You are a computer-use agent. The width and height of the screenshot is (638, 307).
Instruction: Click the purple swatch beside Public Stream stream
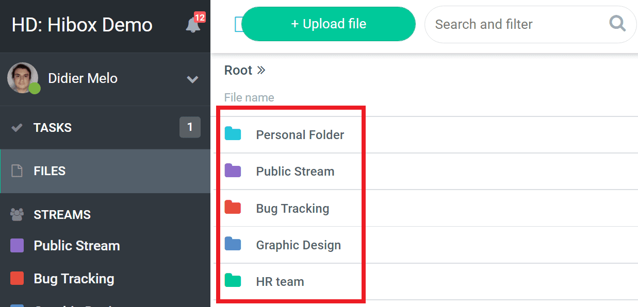point(17,246)
